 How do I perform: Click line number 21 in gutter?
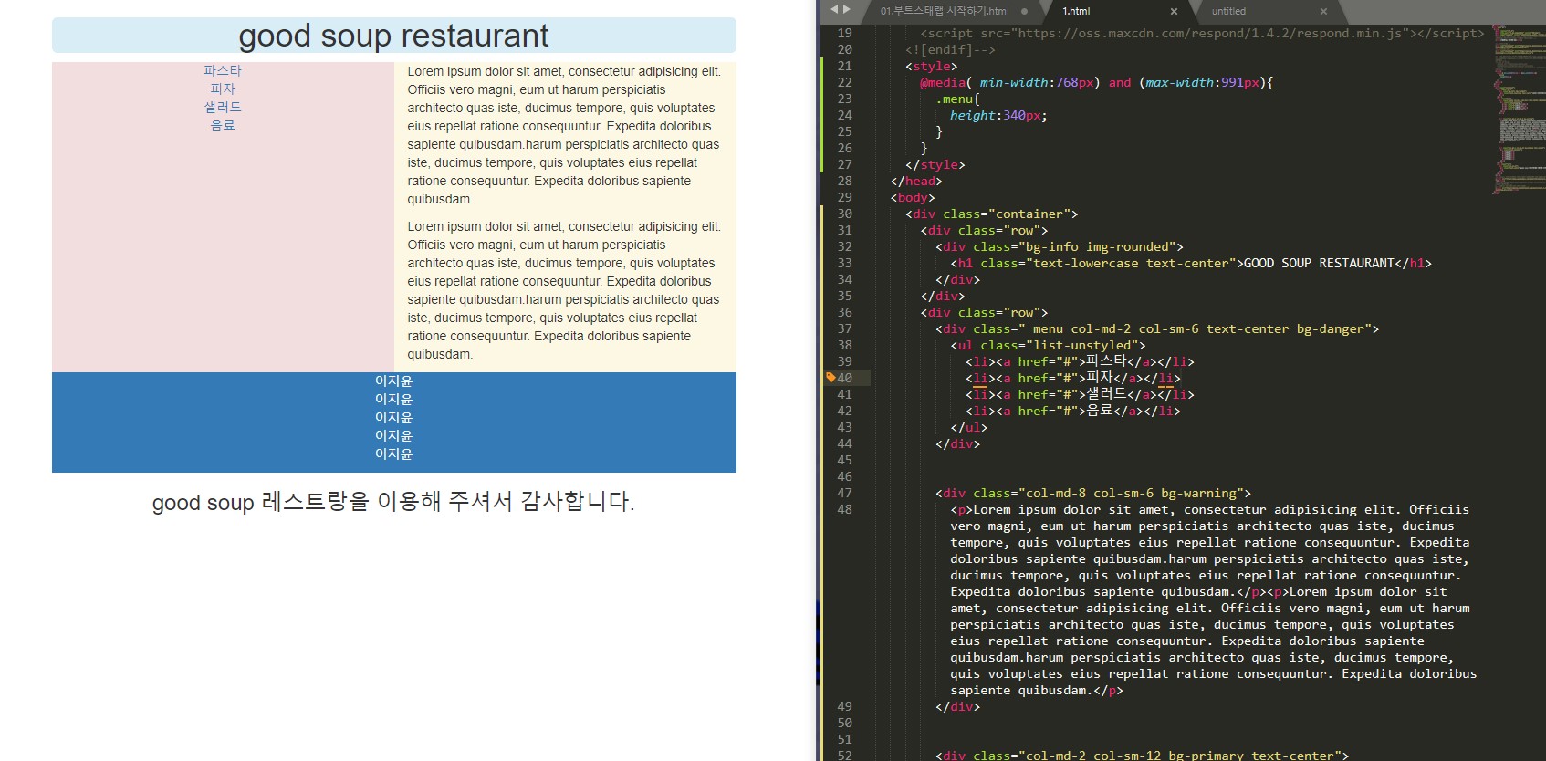[844, 66]
